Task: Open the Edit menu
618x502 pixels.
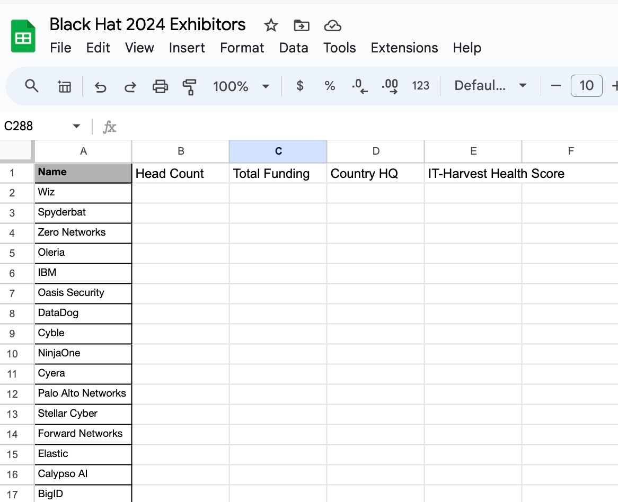Action: 98,48
